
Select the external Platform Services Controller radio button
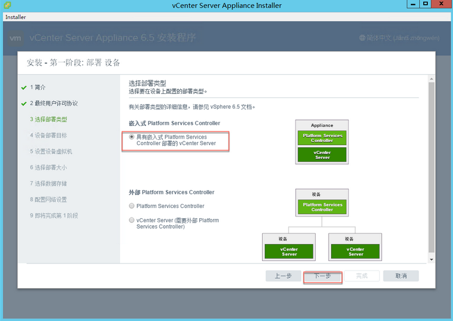pos(131,206)
